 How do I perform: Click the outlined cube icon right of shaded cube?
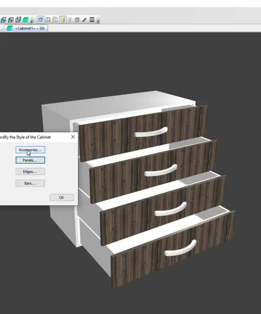[x=48, y=20]
